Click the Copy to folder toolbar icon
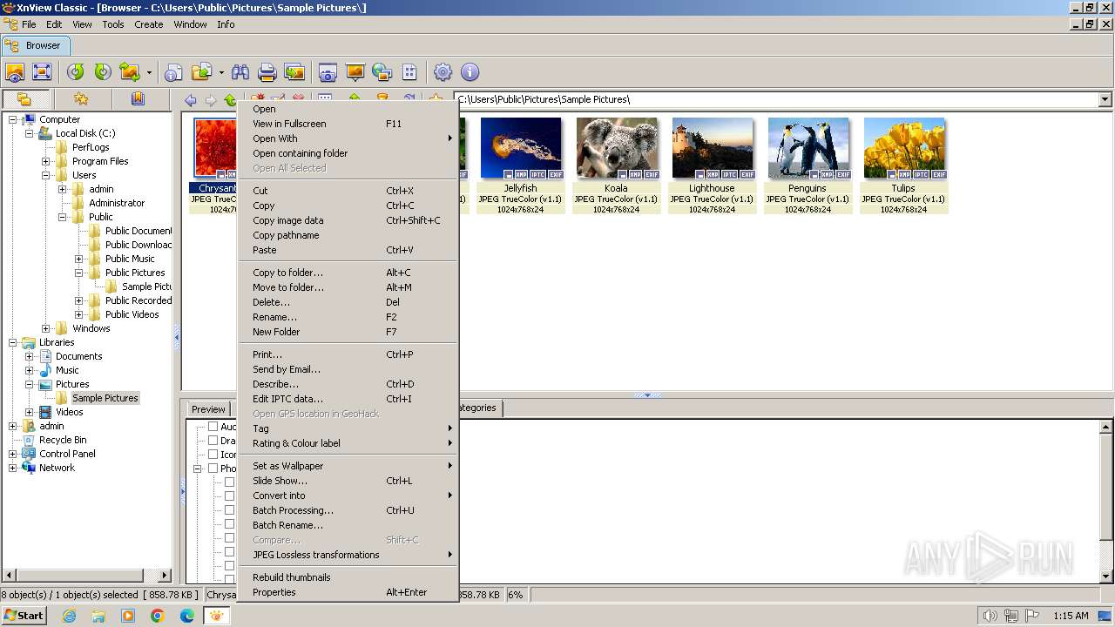Image resolution: width=1115 pixels, height=627 pixels. pyautogui.click(x=202, y=72)
